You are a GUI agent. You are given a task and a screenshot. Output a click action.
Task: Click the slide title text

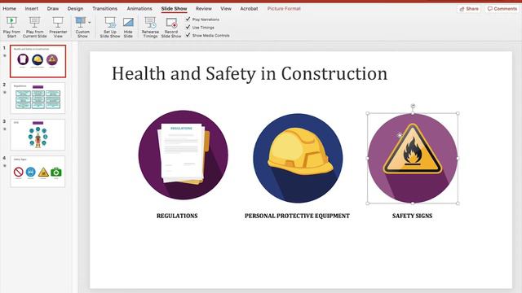click(x=250, y=73)
